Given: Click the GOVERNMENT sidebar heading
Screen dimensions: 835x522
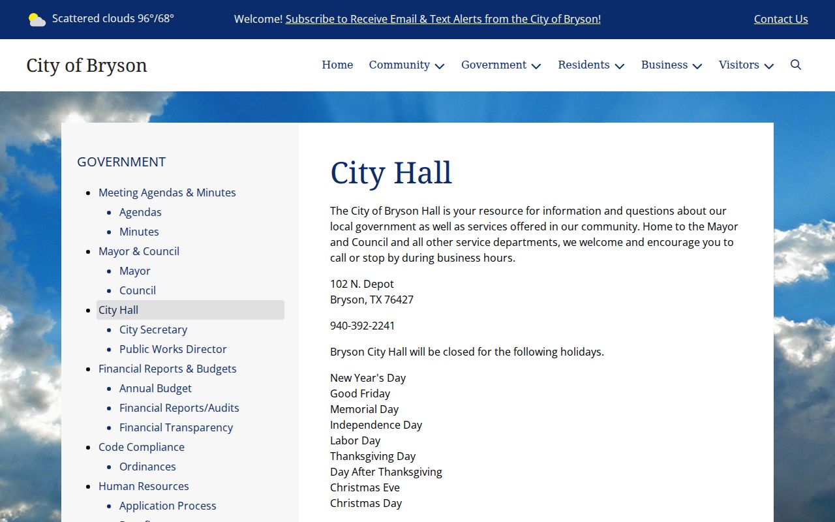Looking at the screenshot, I should click(121, 162).
